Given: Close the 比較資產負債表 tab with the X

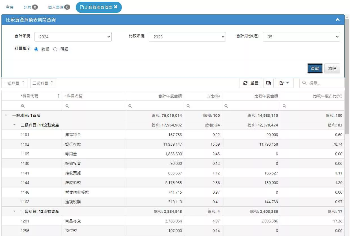Looking at the screenshot, I should point(116,7).
